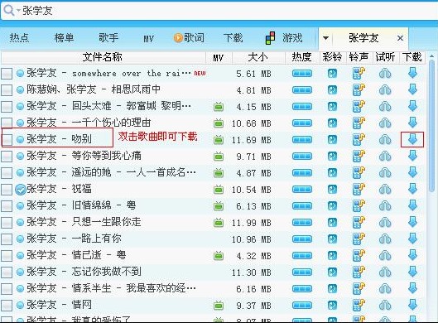Open the MV for 回头太难
Screen dimensions: 438x323
(219, 107)
